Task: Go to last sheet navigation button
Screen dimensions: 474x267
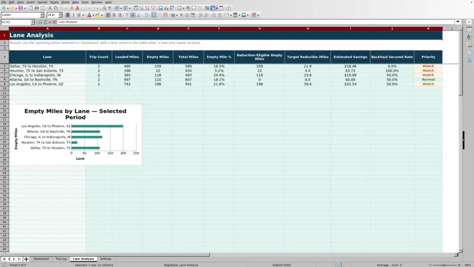Action: click(x=19, y=259)
